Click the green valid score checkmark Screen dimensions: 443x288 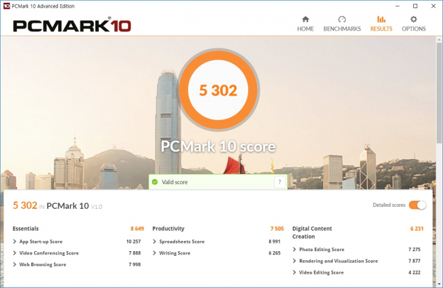[155, 182]
